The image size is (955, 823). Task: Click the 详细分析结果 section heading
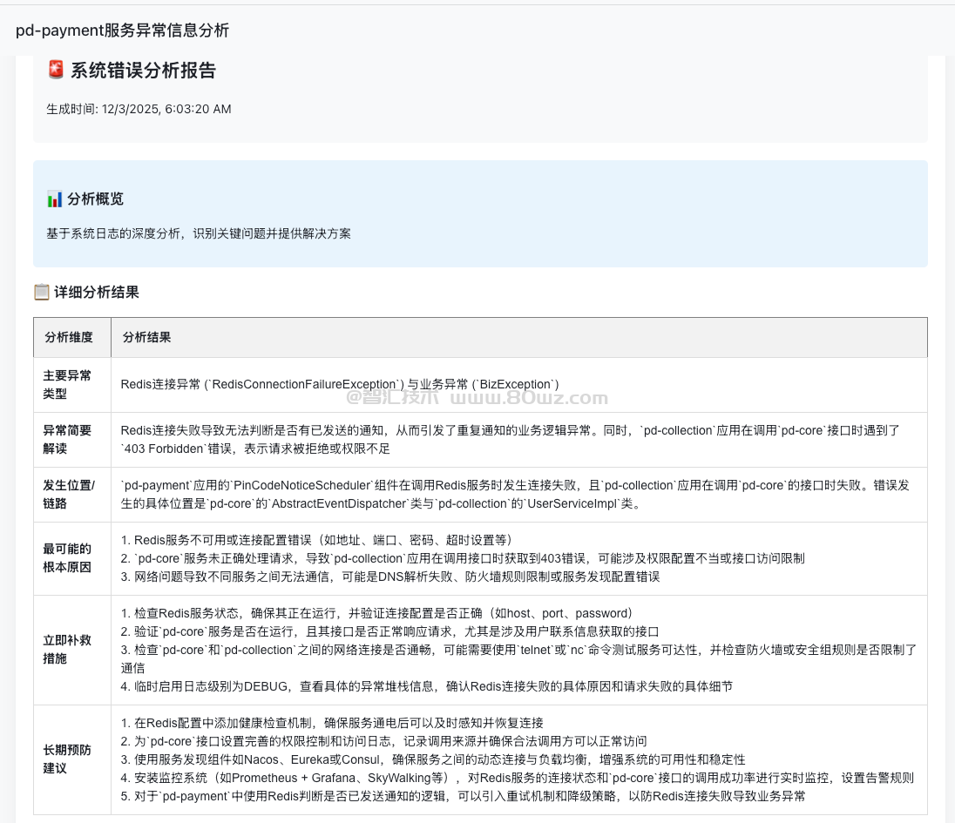(97, 293)
